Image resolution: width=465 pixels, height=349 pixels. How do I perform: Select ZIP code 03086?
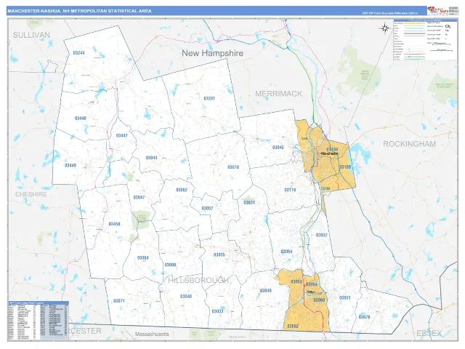(170, 265)
